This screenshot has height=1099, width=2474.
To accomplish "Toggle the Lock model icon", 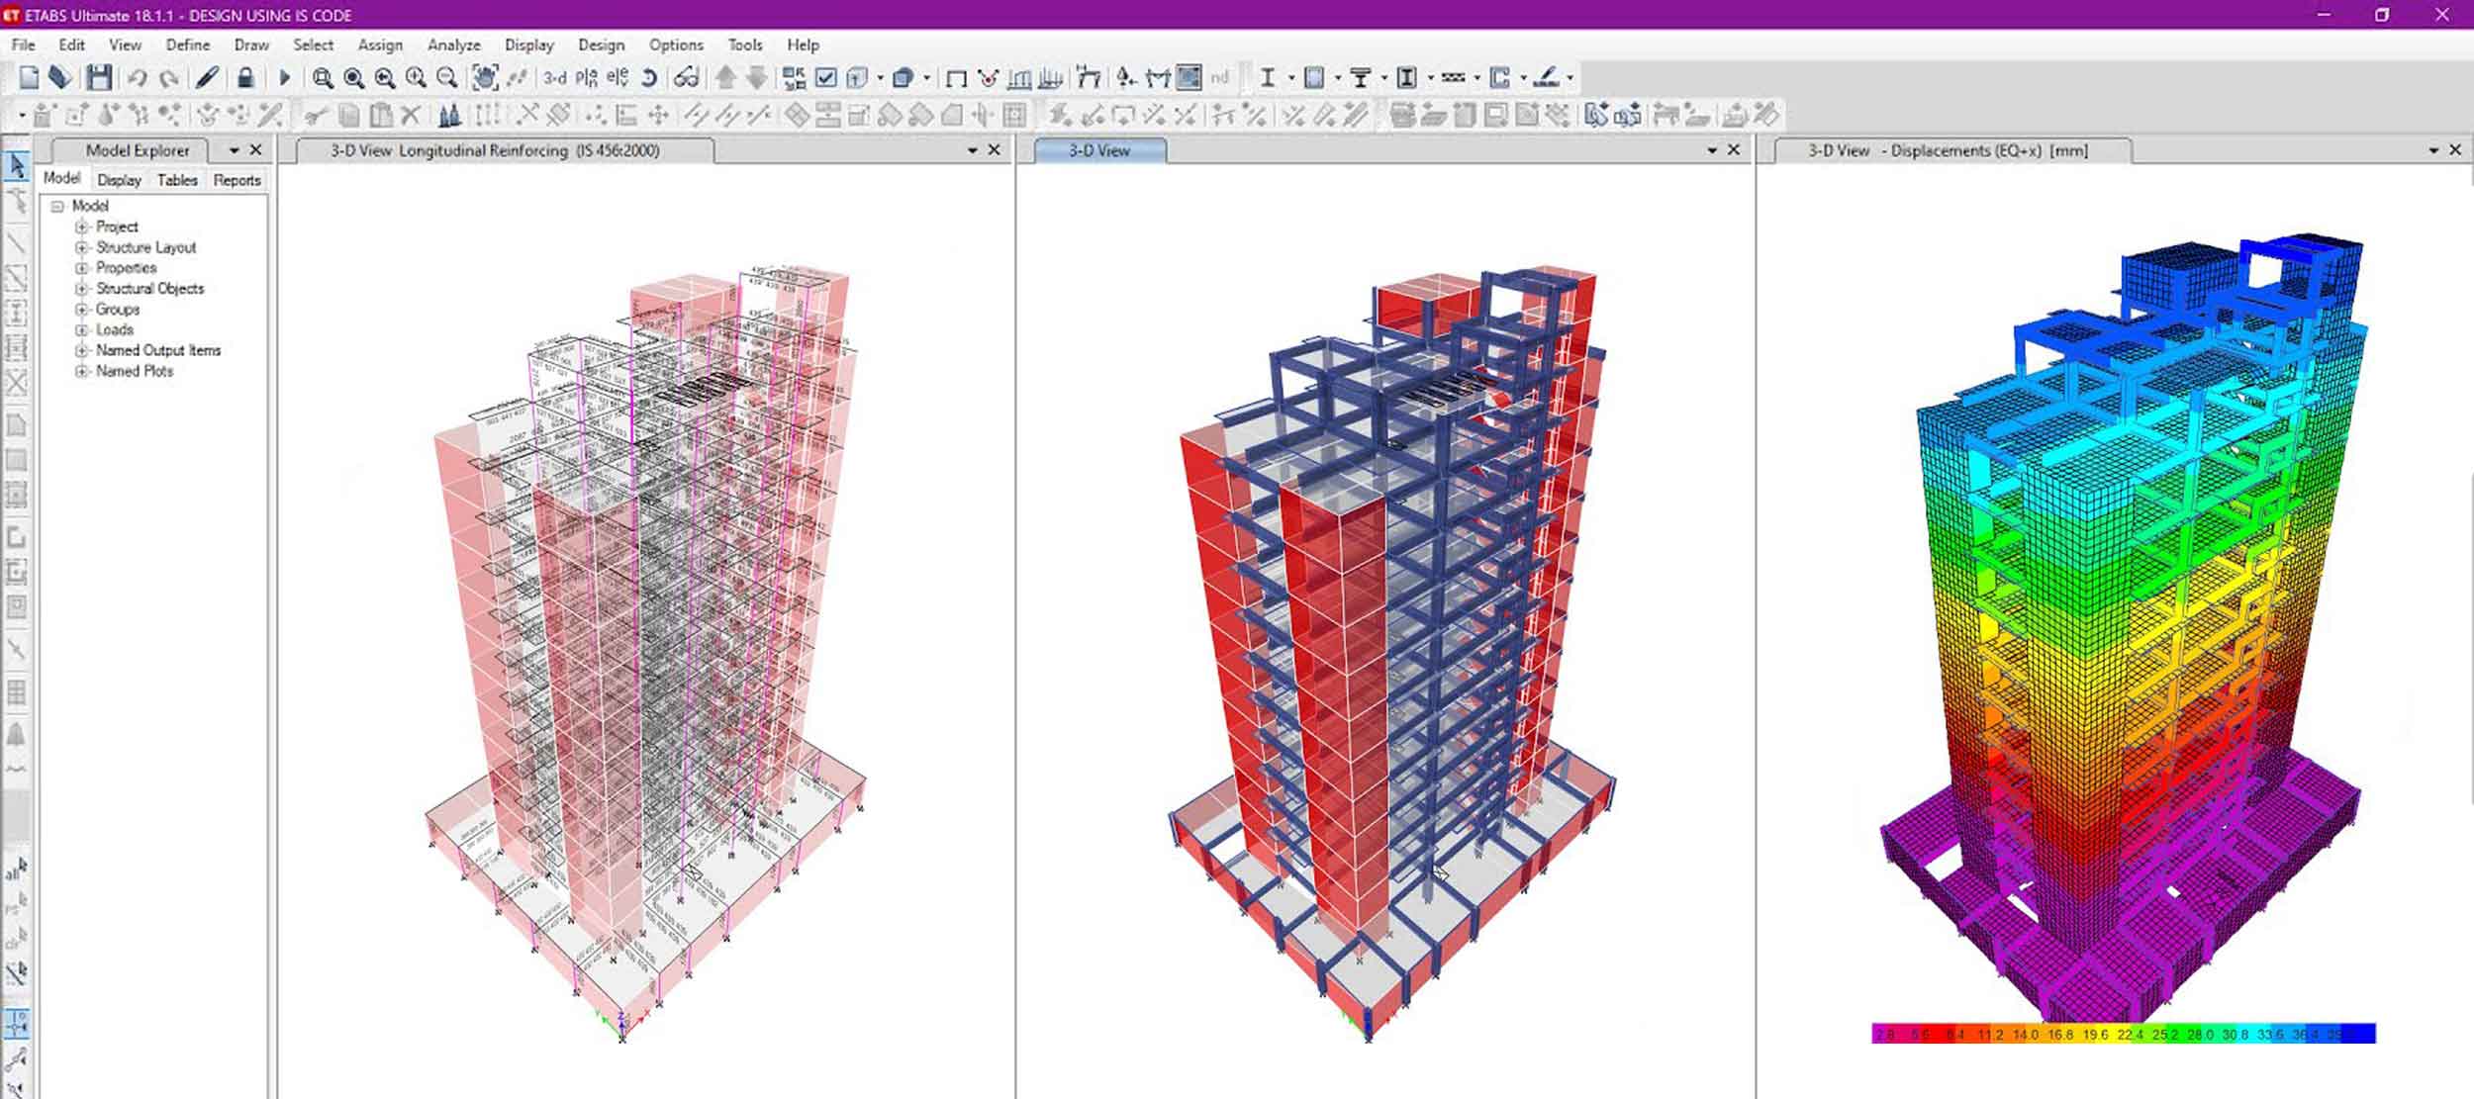I will (x=245, y=77).
